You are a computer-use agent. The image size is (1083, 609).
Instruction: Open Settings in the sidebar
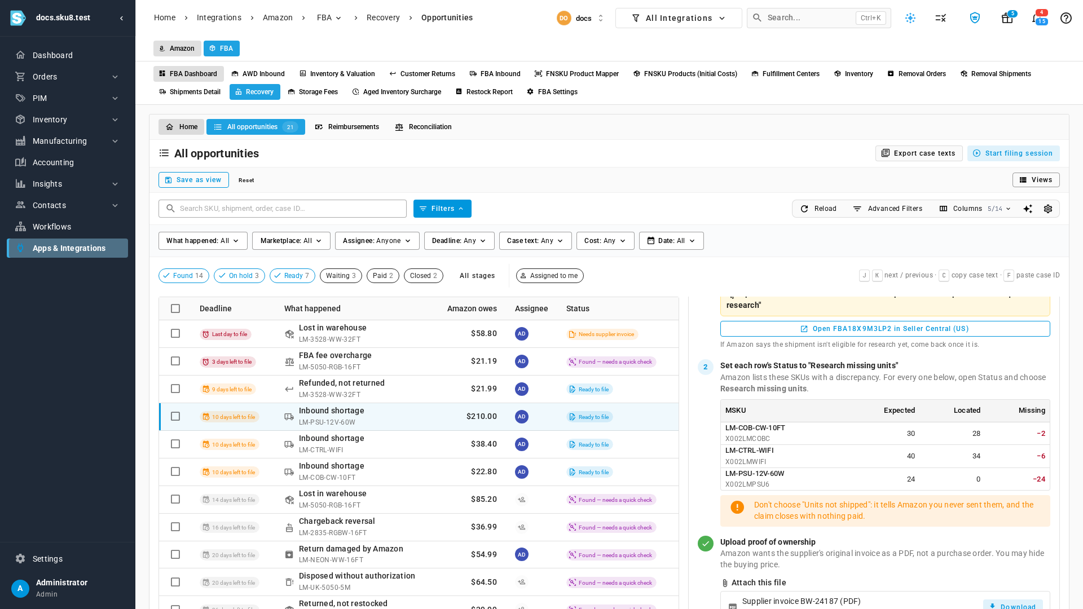[x=68, y=559]
